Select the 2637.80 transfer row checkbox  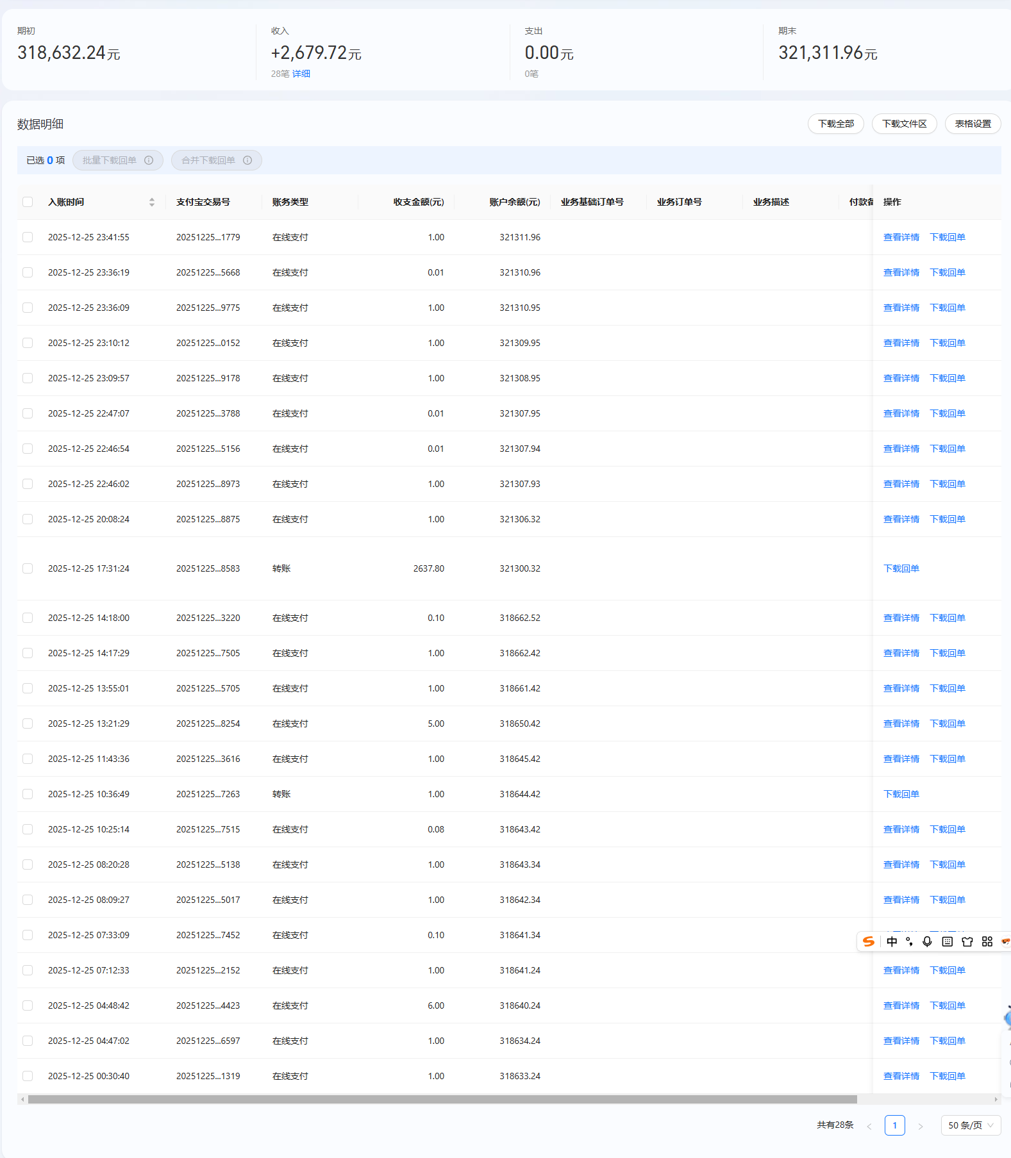pos(28,568)
